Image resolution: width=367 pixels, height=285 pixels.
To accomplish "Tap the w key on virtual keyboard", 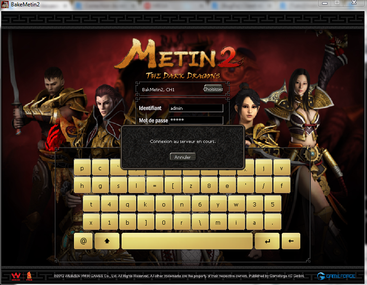I will (236, 204).
